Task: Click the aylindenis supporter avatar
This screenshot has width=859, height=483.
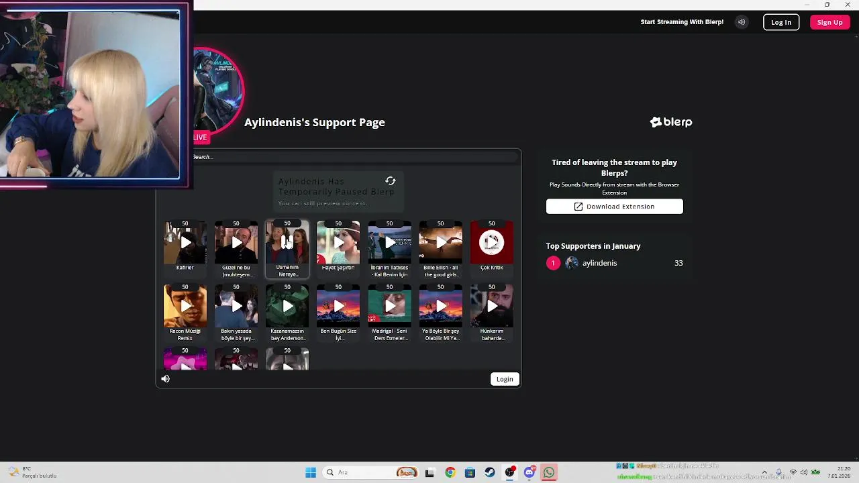Action: coord(572,263)
